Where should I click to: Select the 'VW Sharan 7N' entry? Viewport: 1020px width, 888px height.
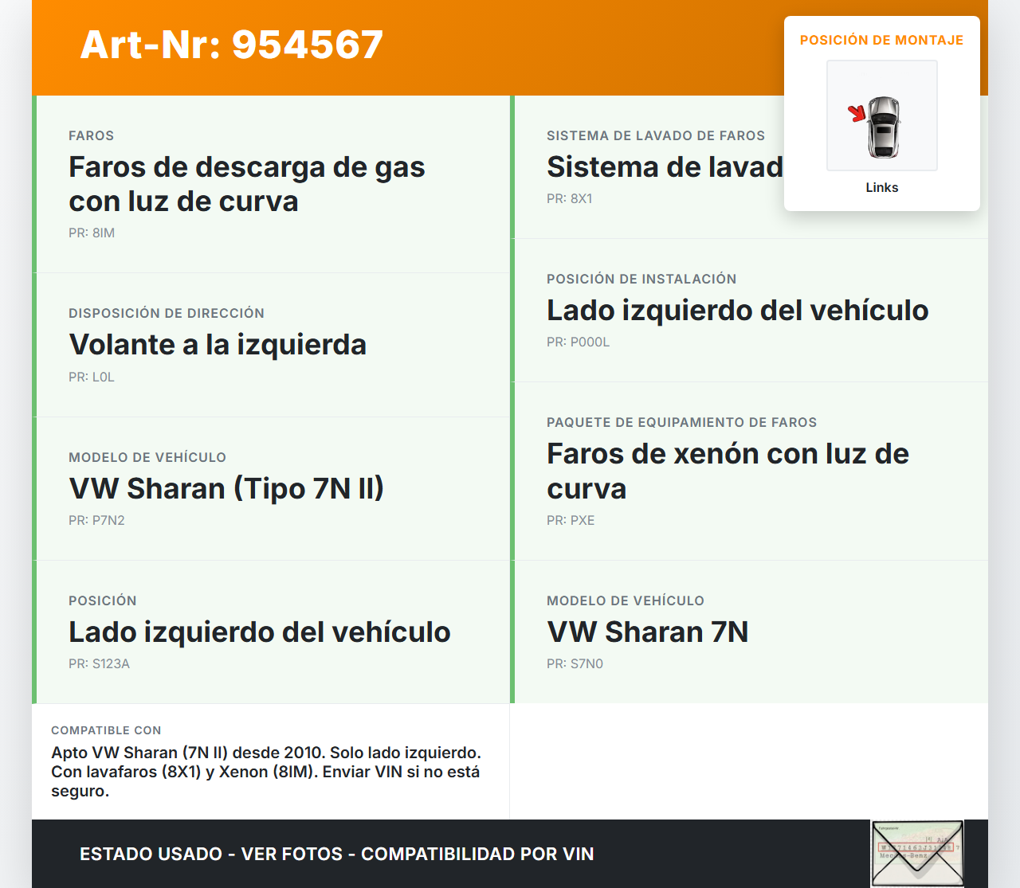[x=647, y=632]
